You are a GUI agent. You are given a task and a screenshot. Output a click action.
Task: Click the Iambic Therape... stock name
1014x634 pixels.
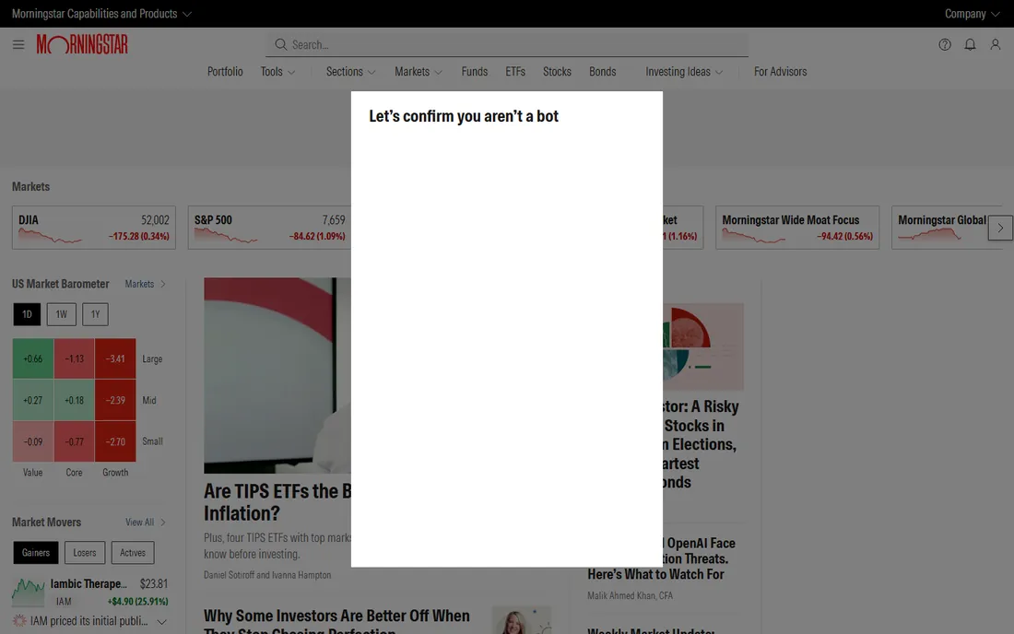tap(88, 583)
